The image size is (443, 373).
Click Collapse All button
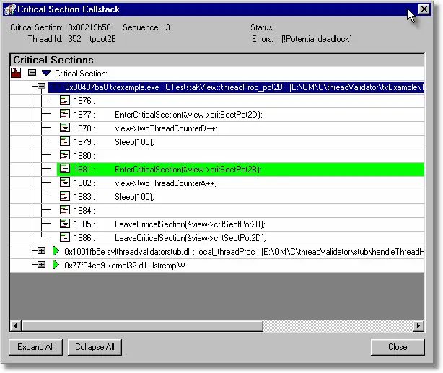tap(95, 347)
